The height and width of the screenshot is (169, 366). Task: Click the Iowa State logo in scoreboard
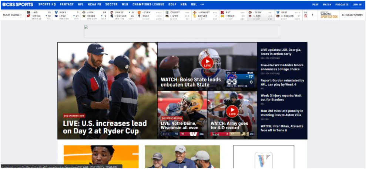(195, 12)
